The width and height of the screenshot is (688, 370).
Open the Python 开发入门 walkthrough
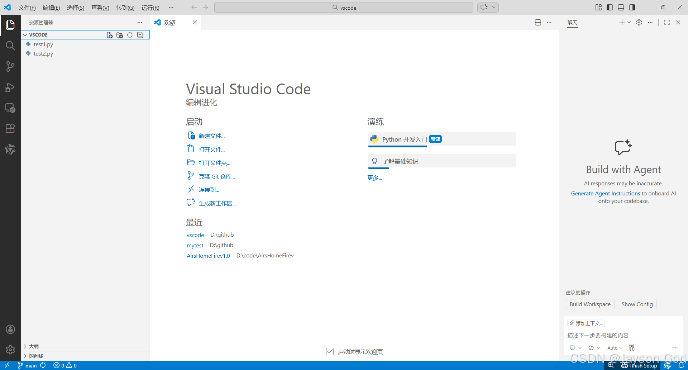click(x=442, y=139)
